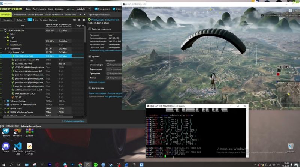Toggle the Блокировщик rule switch

(x=108, y=65)
